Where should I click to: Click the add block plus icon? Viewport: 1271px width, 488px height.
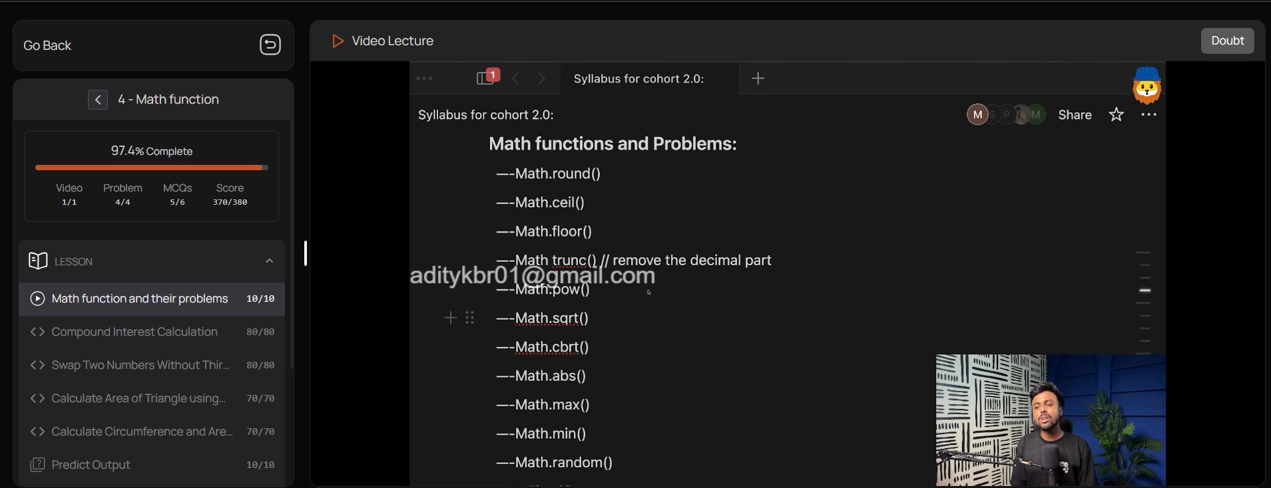451,318
